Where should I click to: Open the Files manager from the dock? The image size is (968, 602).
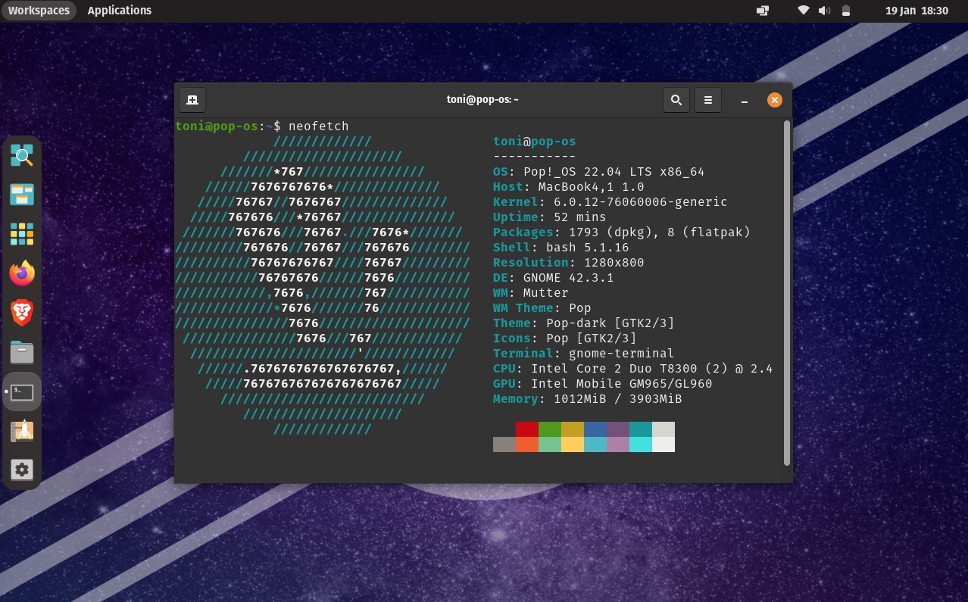[x=22, y=352]
